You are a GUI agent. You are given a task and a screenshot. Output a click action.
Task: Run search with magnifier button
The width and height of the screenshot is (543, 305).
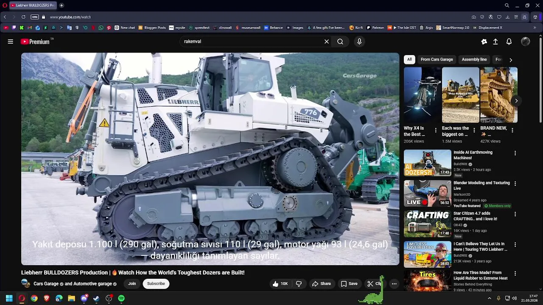tap(340, 42)
